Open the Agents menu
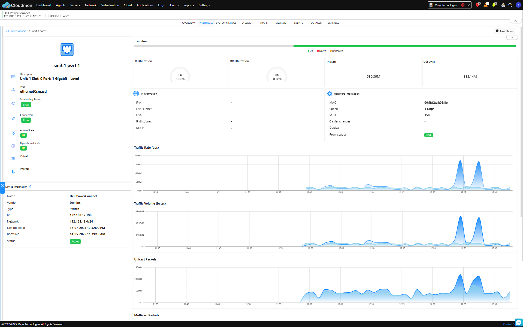 [61, 5]
